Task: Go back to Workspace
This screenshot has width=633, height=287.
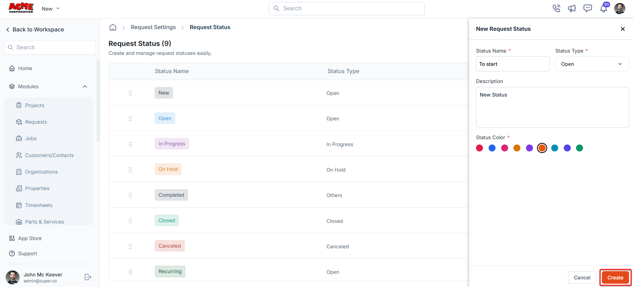Action: (35, 29)
